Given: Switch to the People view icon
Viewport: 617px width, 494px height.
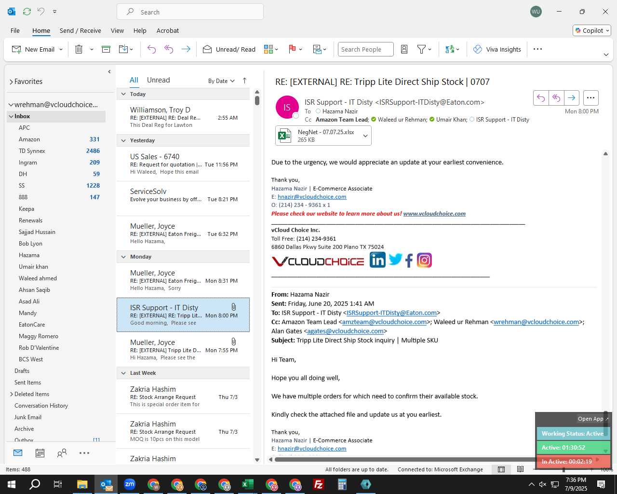Looking at the screenshot, I should point(62,453).
